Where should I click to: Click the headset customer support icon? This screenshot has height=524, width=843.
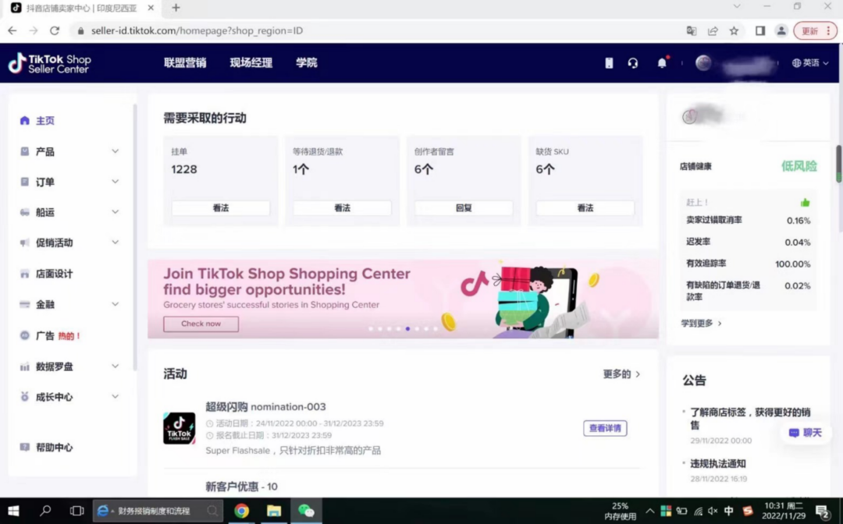pyautogui.click(x=634, y=62)
